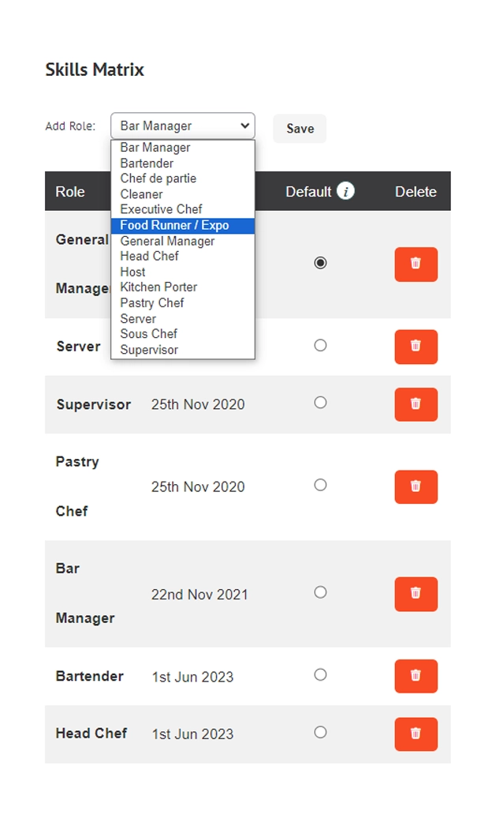Remove the Supervisor role with trash icon
This screenshot has width=492, height=815.
(x=416, y=404)
